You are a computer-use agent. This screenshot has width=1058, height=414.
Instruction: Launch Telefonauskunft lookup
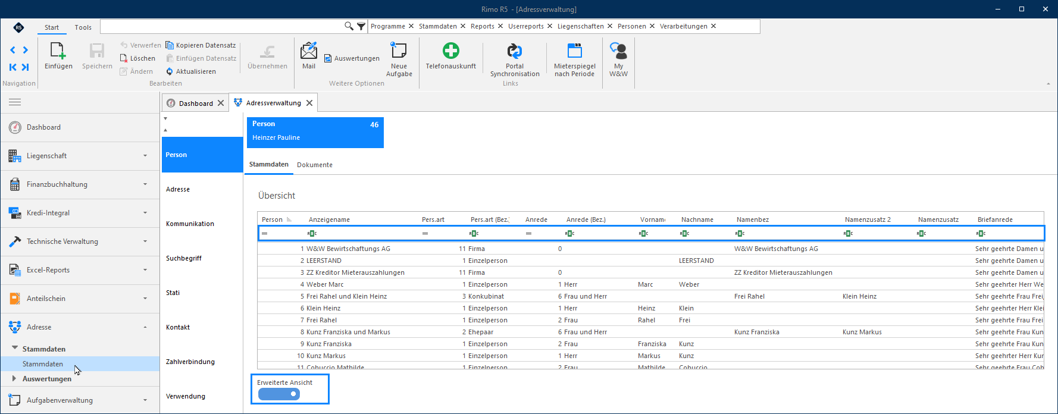(450, 56)
